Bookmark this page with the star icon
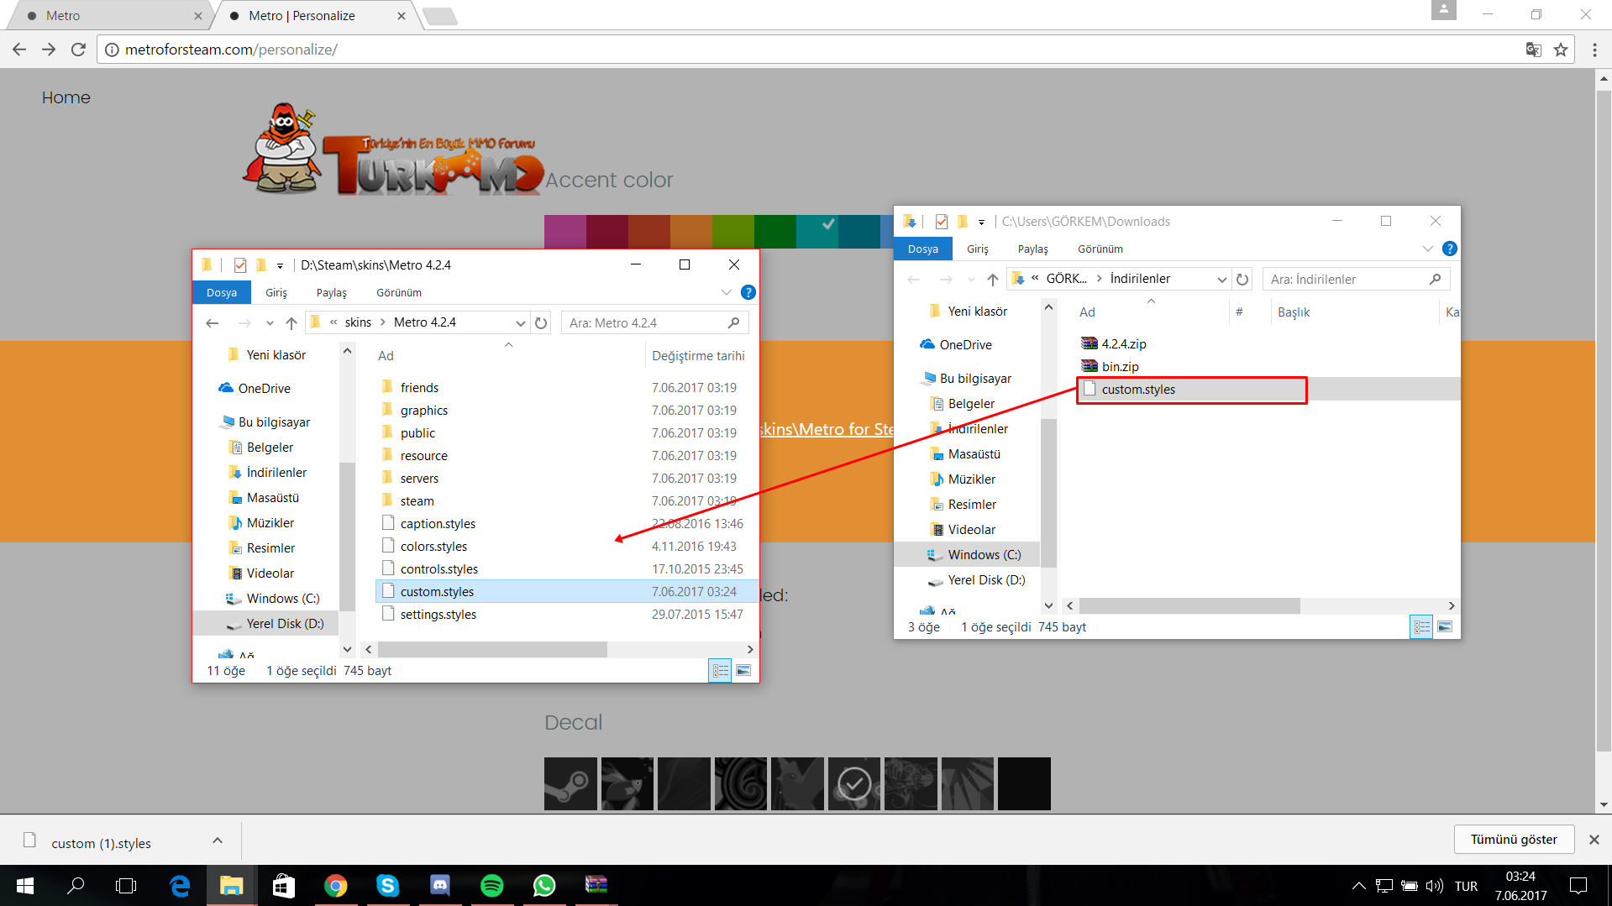 point(1561,50)
